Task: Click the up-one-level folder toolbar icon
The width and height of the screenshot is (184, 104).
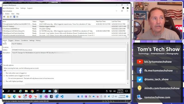Action: click(x=8, y=17)
